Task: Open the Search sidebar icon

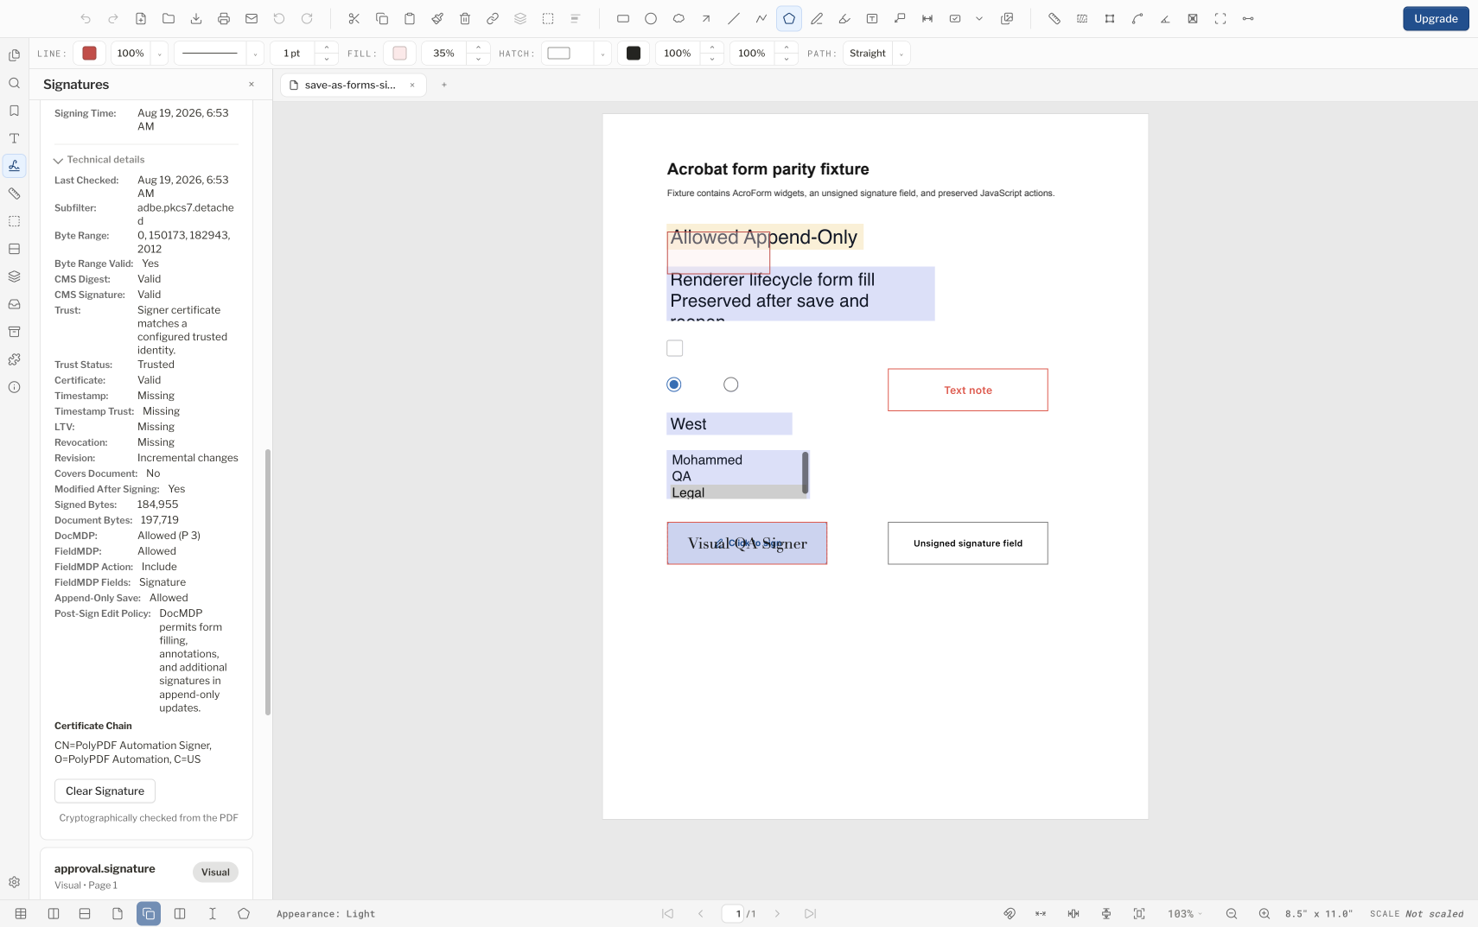Action: (14, 83)
